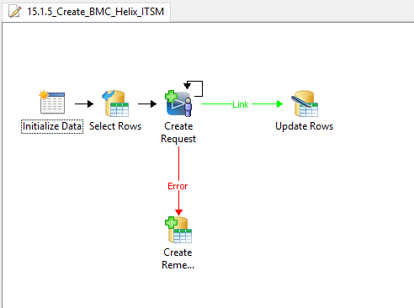Viewport: 414px width, 308px height.
Task: Select the green arrow line into Update Rows
Action: pyautogui.click(x=268, y=104)
